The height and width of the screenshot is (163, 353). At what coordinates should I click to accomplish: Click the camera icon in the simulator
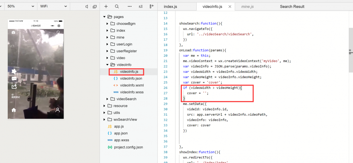point(13,33)
